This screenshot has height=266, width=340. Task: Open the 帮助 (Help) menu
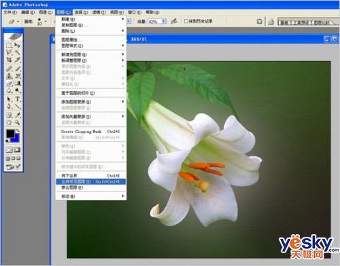click(x=152, y=12)
